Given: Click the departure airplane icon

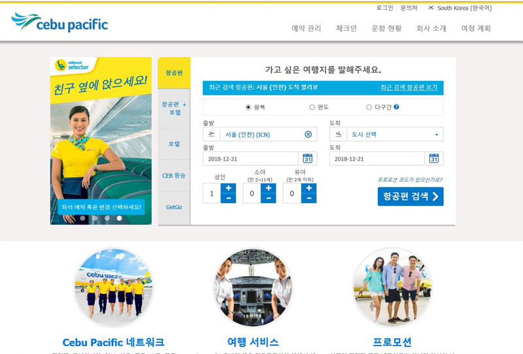Looking at the screenshot, I should point(211,134).
